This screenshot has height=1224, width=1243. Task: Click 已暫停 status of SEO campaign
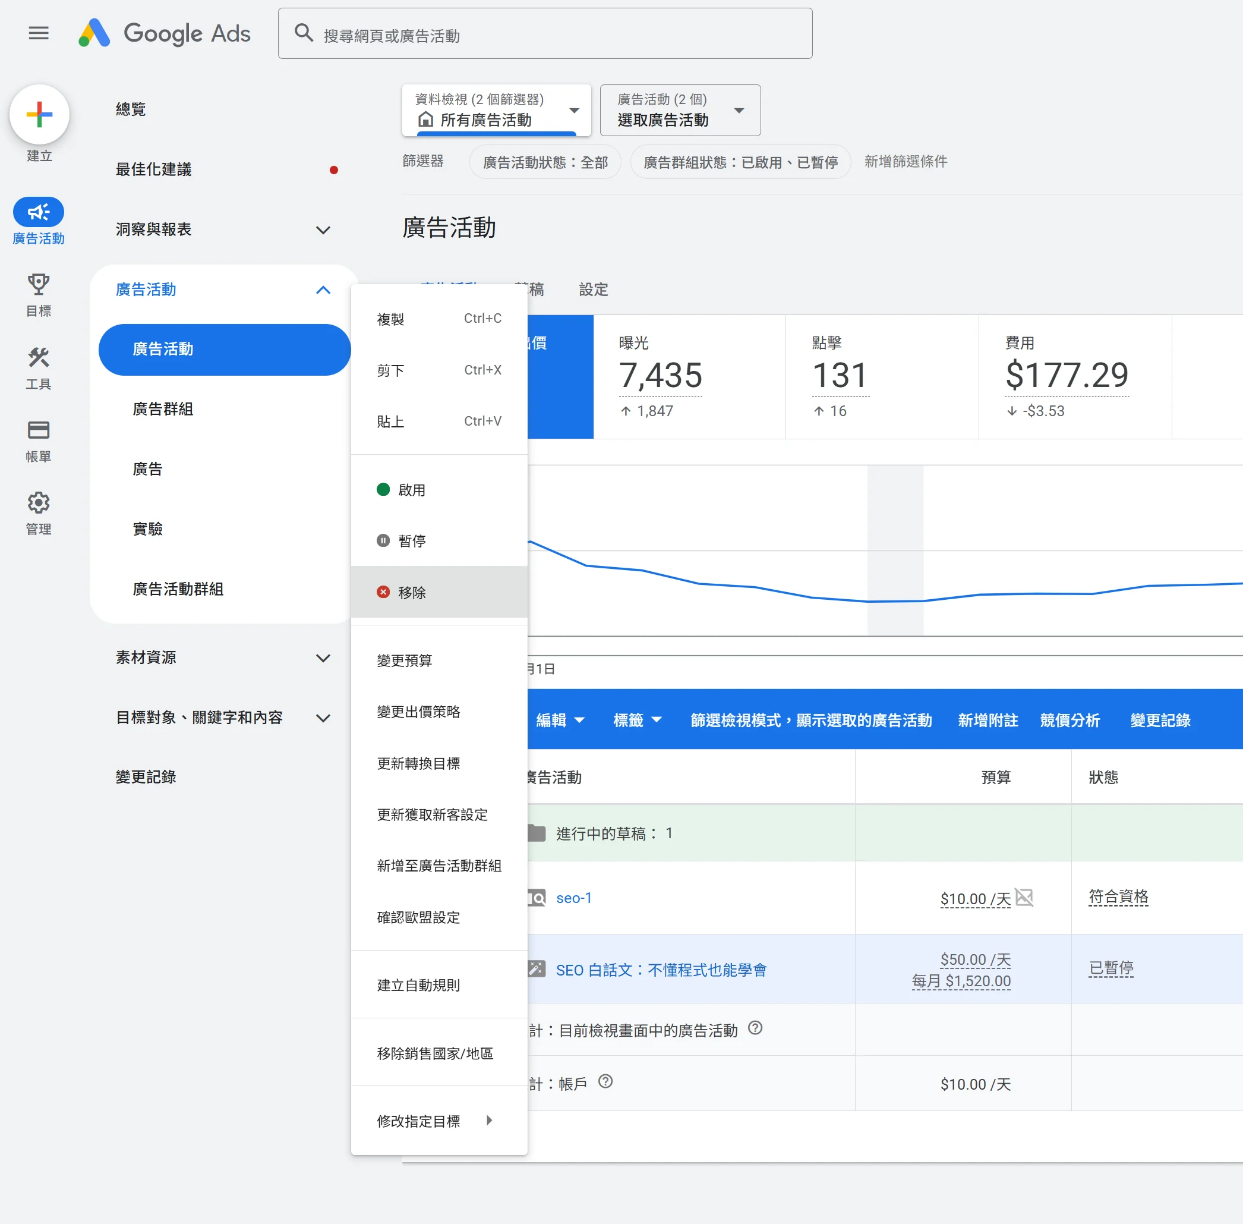[1111, 968]
